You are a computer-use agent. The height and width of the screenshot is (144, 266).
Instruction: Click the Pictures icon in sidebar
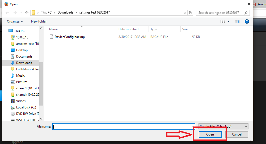(13, 82)
